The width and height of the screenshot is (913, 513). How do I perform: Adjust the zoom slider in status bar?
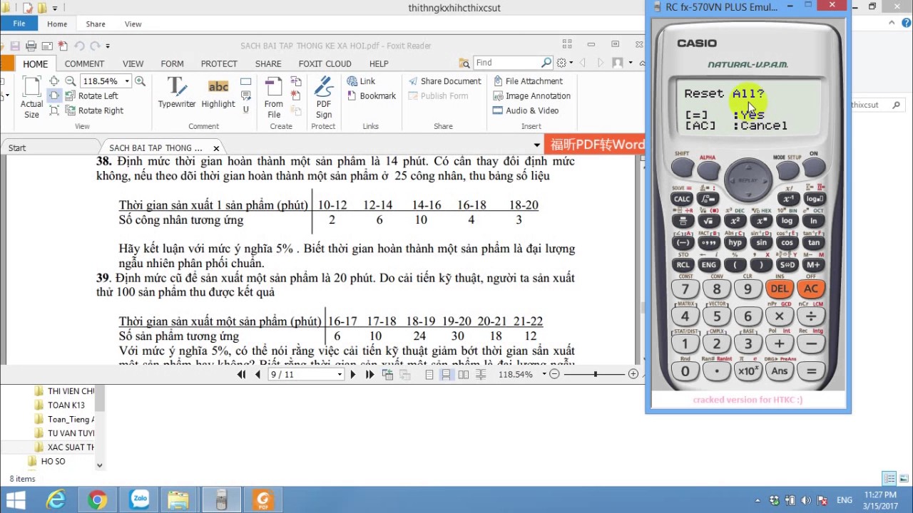[595, 374]
